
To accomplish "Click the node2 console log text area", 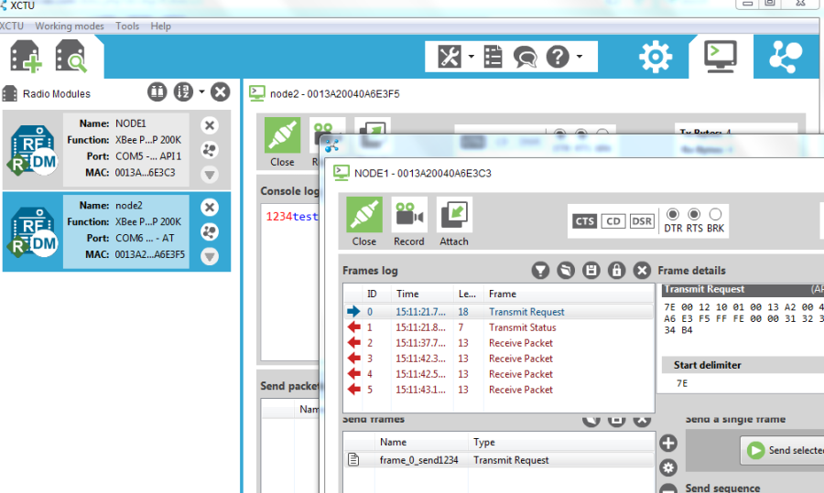I will (x=290, y=281).
